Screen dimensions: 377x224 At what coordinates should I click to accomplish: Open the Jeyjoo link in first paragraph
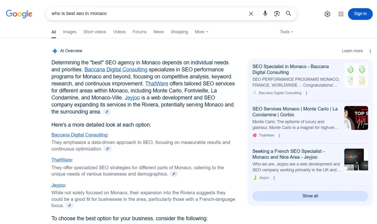132,98
